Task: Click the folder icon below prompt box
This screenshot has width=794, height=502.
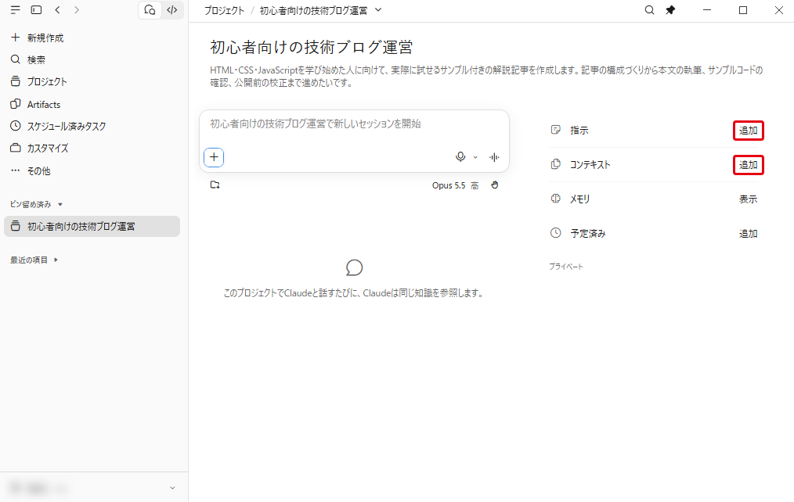Action: pos(215,185)
